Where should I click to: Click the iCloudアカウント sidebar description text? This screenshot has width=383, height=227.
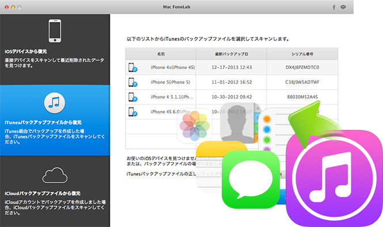55,207
